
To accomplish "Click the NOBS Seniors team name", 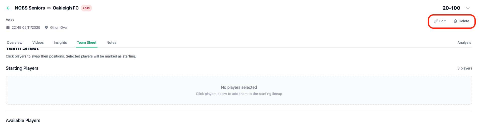I will pyautogui.click(x=30, y=8).
